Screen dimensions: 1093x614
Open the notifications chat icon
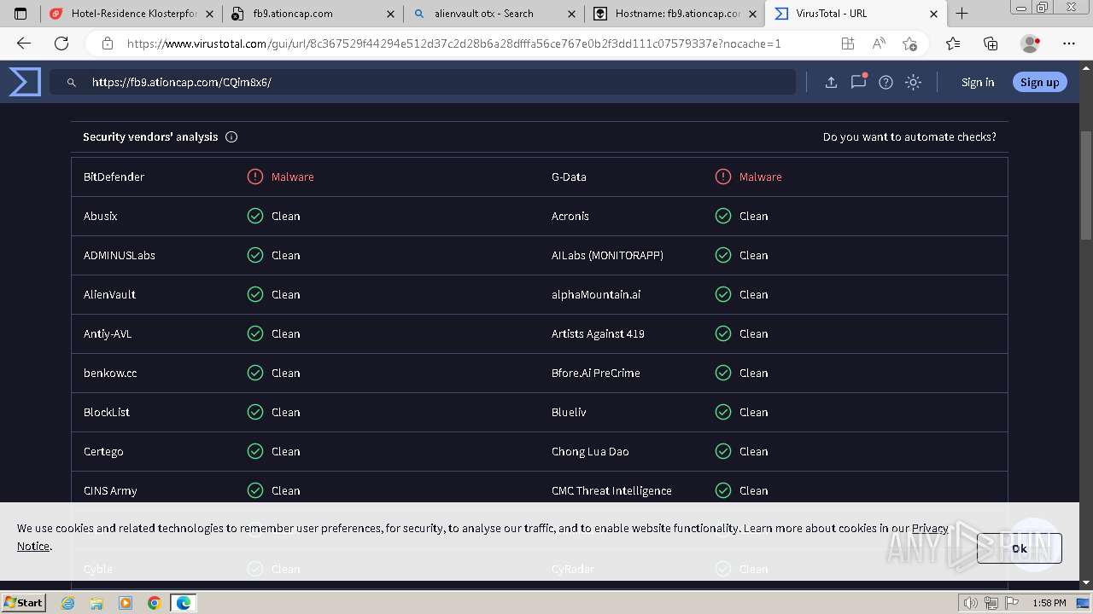click(858, 82)
